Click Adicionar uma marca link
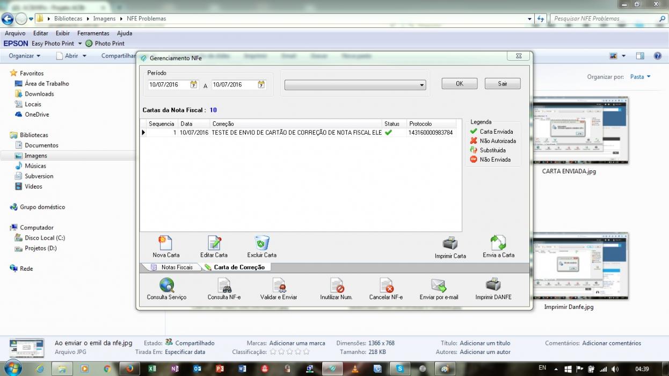 (x=297, y=343)
